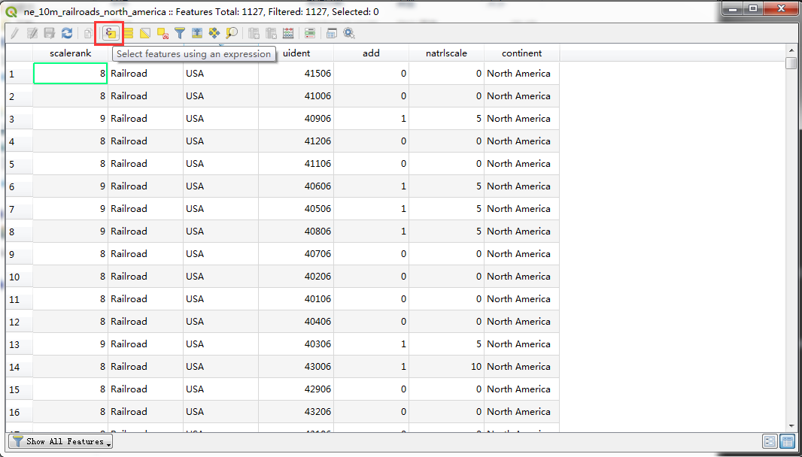Click USA cell in row 9
Screen dimensions: 802x457
(x=220, y=253)
